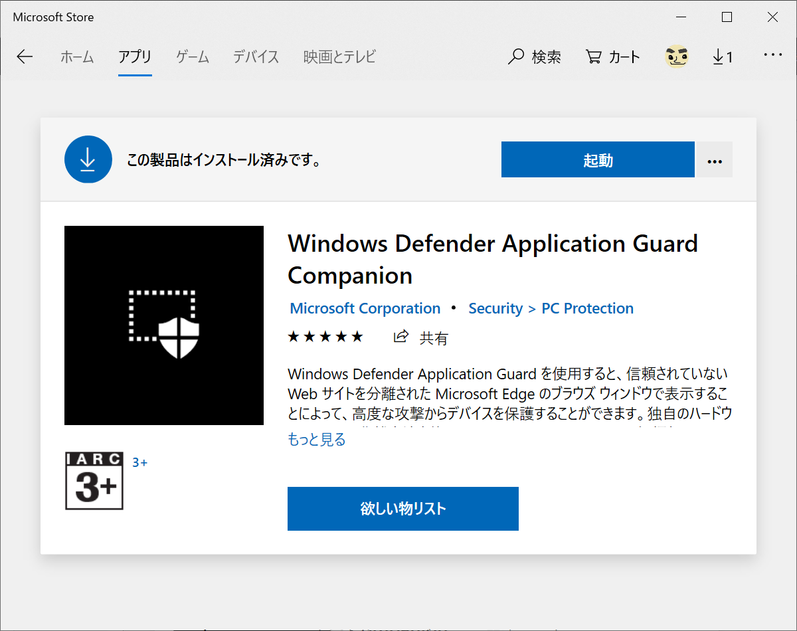Viewport: 797px width, 631px height.
Task: Open more options next to 起動
Action: click(715, 159)
